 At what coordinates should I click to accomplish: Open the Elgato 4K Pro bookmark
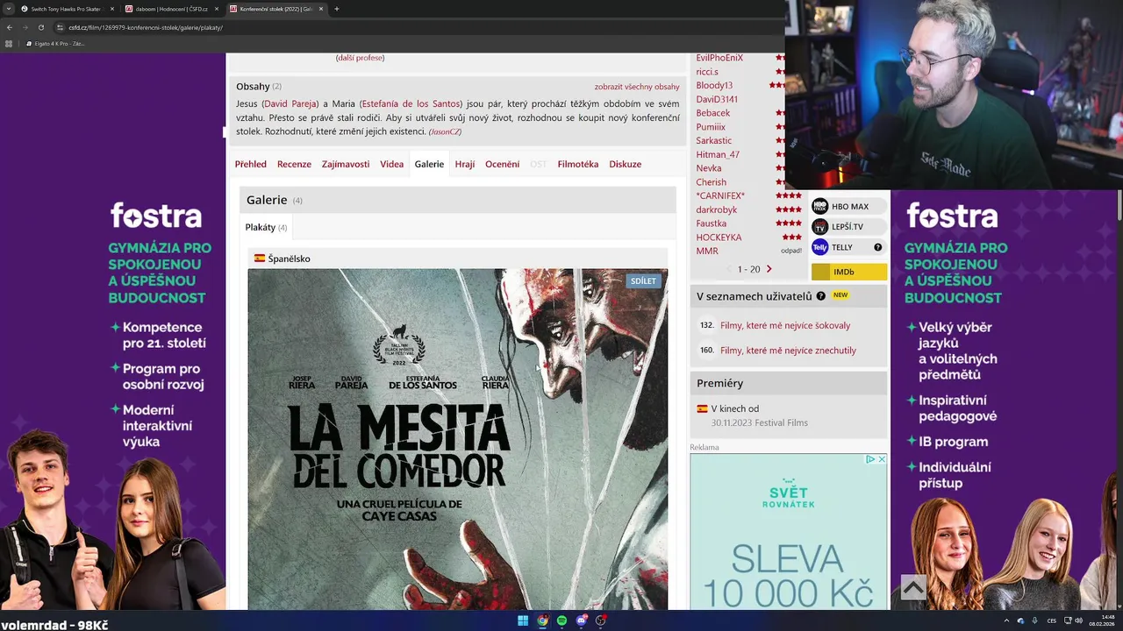click(x=55, y=43)
